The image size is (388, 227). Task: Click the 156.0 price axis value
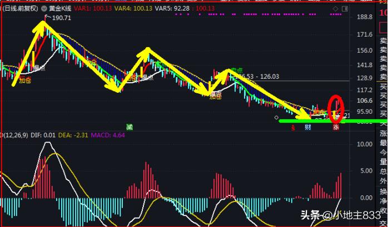click(x=365, y=51)
